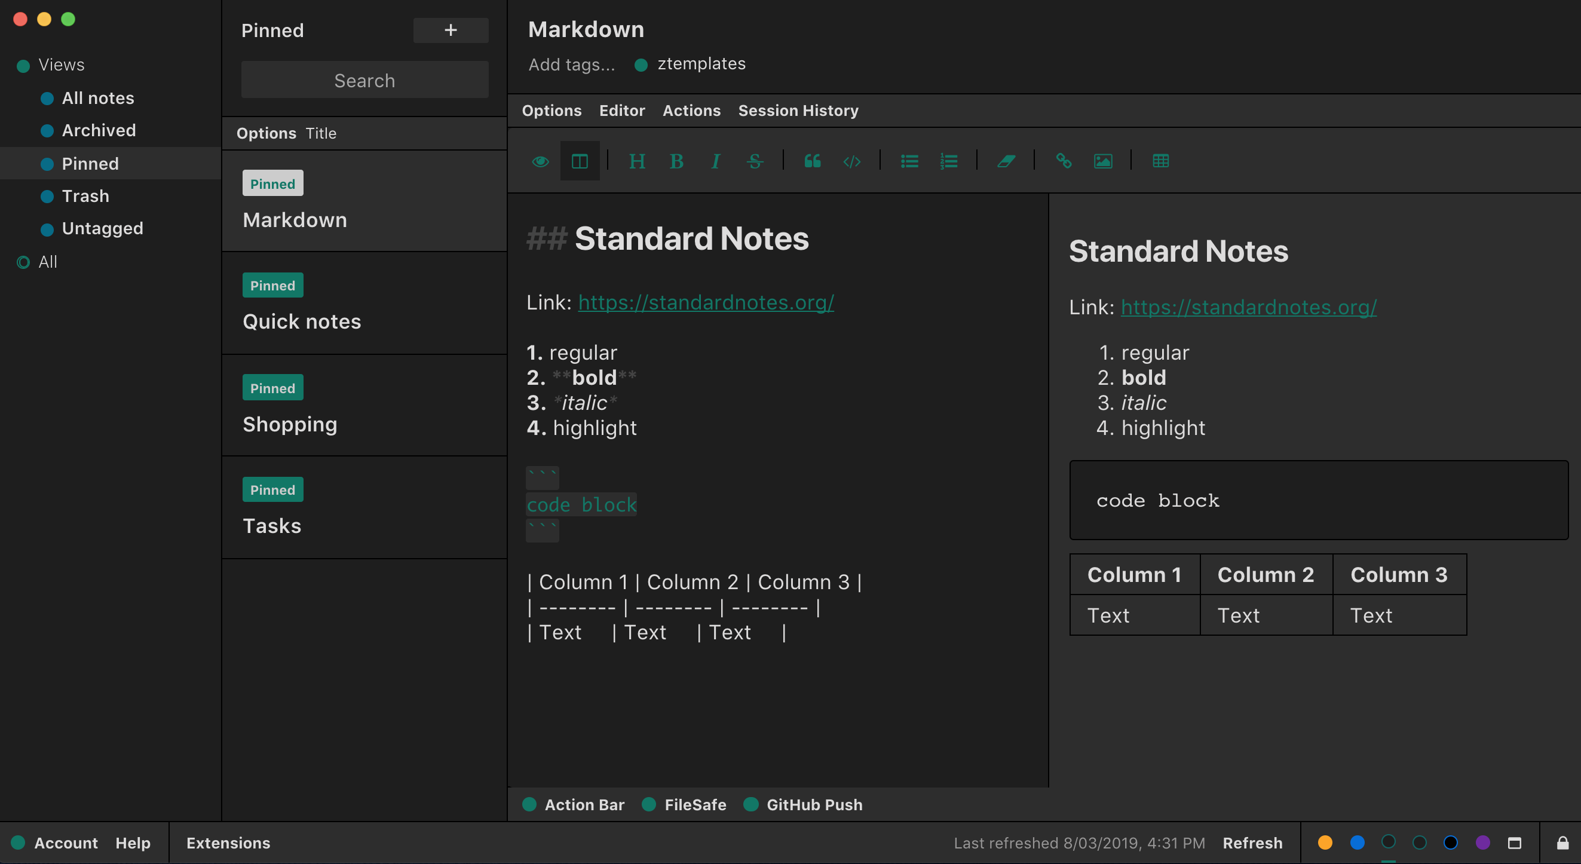Apply strikethrough formatting
Screen dimensions: 1581x864
pos(754,161)
